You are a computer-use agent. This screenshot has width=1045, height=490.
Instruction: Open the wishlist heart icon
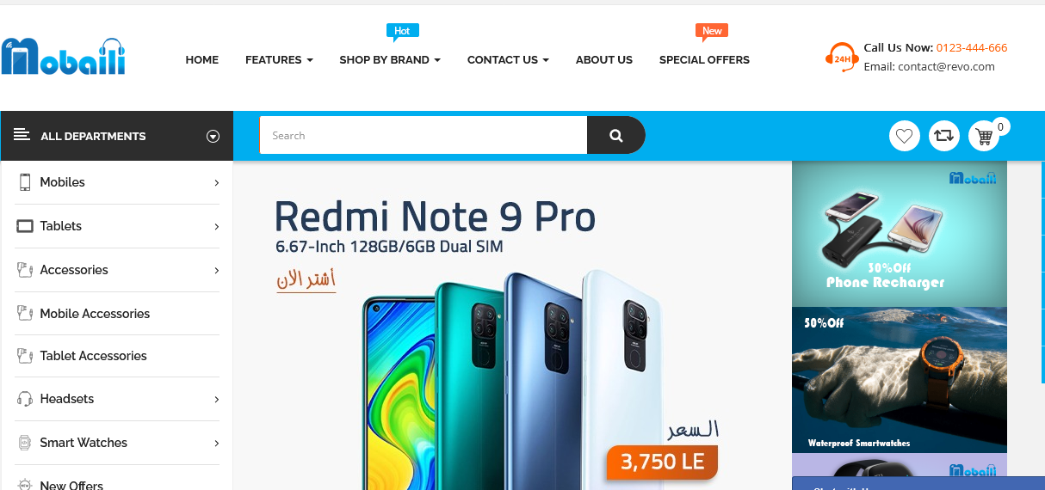(x=904, y=136)
